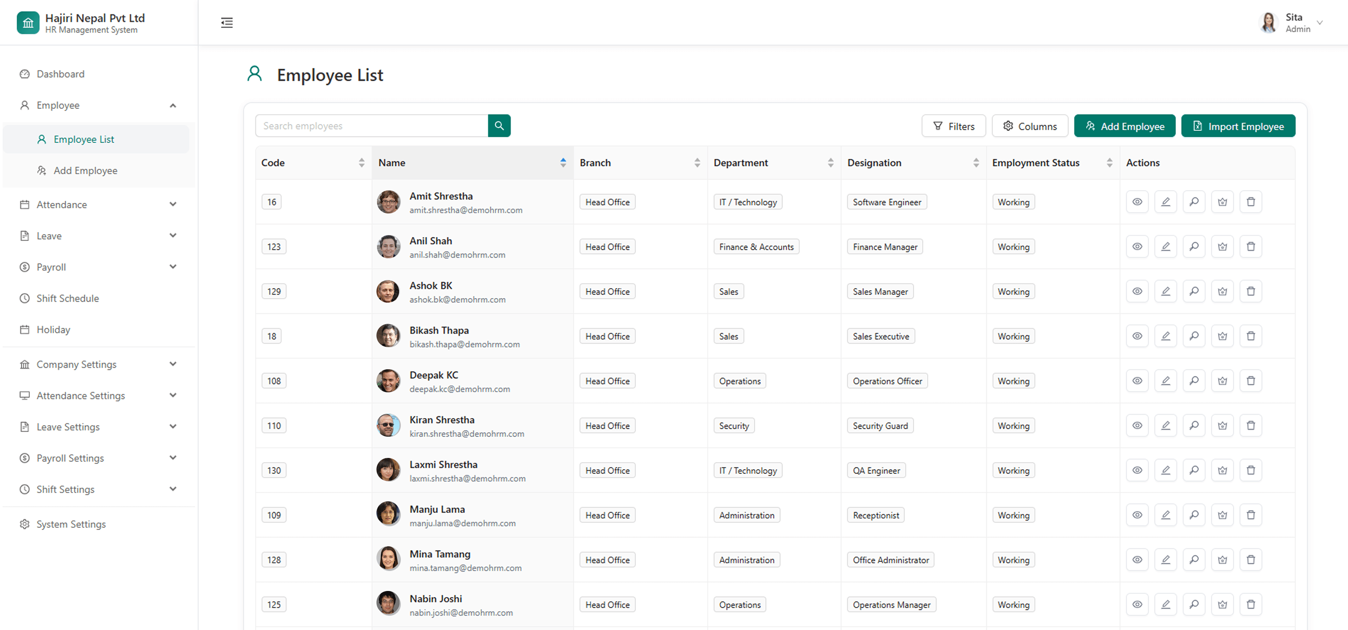The image size is (1348, 630).
Task: Toggle sort on the Code column
Action: pyautogui.click(x=361, y=163)
